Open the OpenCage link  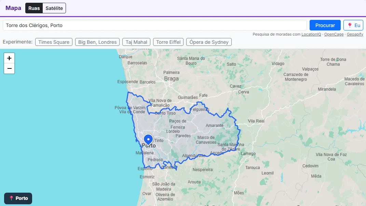(x=334, y=34)
